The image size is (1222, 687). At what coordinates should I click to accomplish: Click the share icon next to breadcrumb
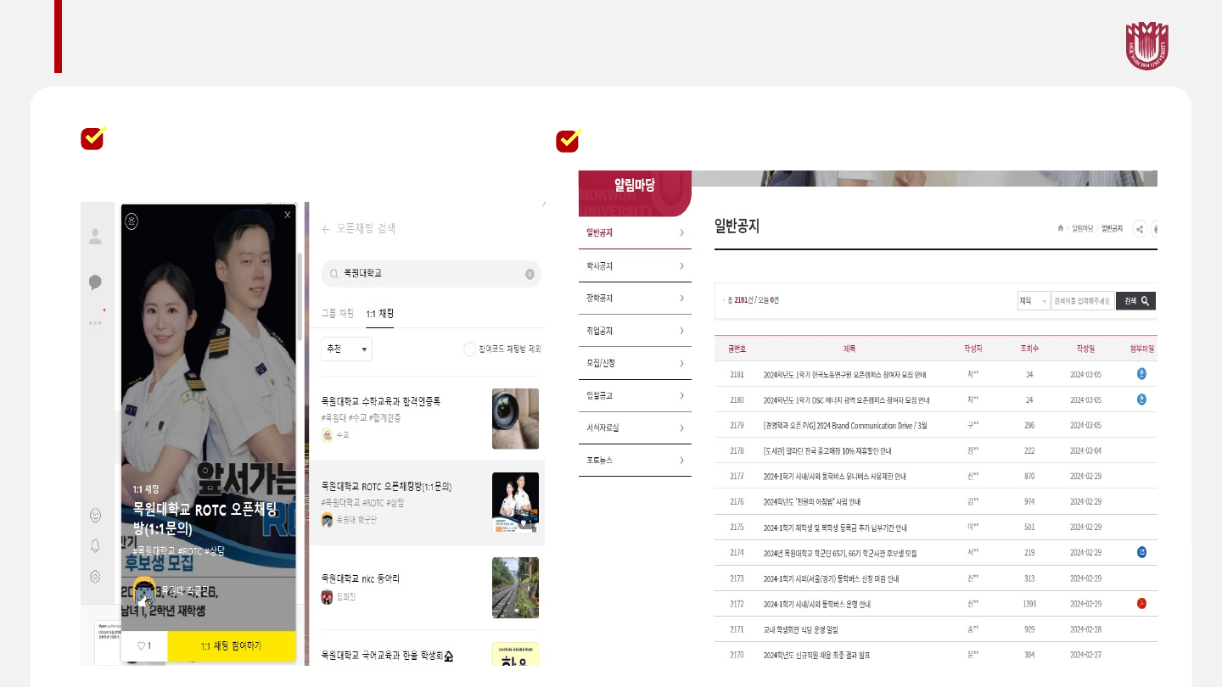pyautogui.click(x=1140, y=228)
